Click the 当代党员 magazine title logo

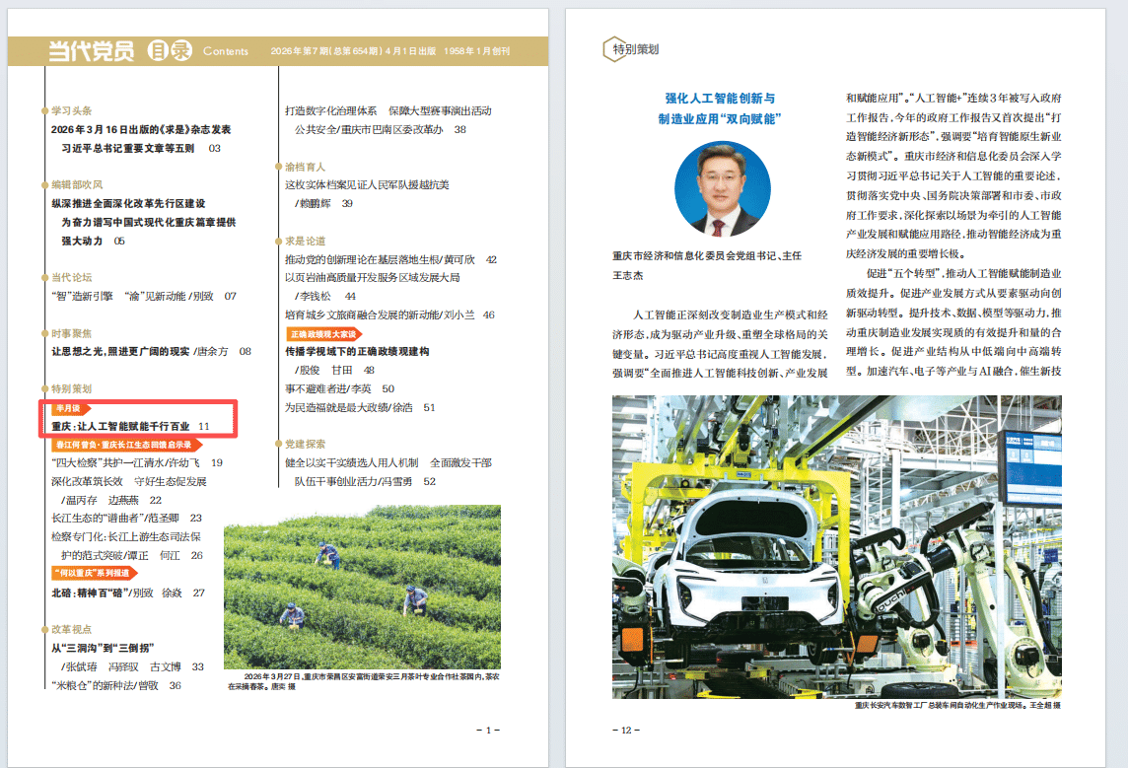[x=92, y=51]
